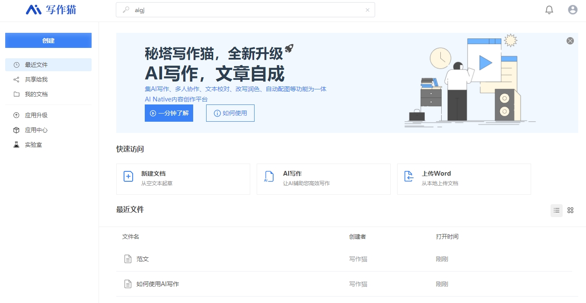Open the 如何使用AI写作 file
This screenshot has height=303, width=586.
[x=344, y=284]
